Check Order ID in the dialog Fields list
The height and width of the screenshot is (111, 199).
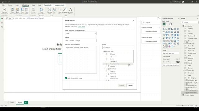point(106,71)
